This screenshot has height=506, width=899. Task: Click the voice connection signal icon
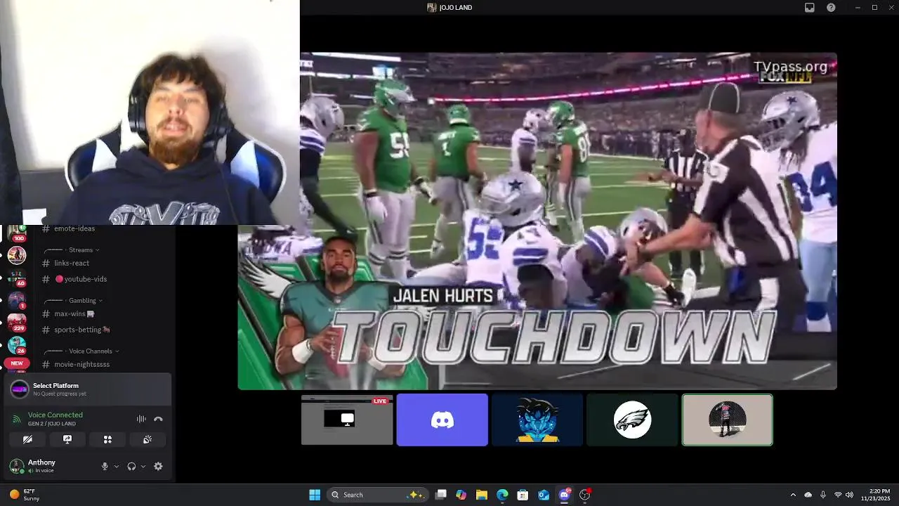tap(17, 419)
